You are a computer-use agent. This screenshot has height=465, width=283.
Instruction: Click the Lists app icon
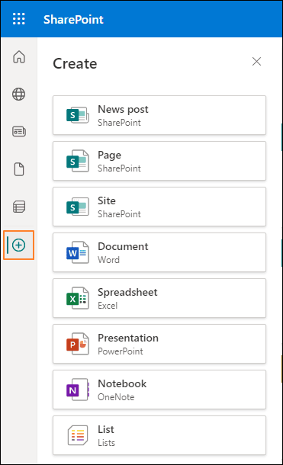tap(78, 435)
